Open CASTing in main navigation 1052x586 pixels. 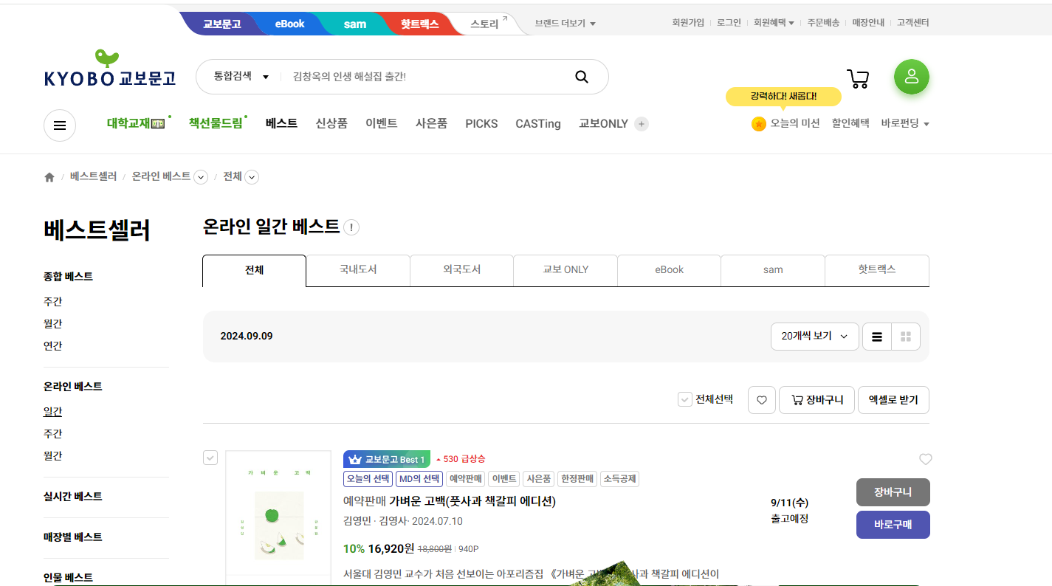tap(538, 124)
